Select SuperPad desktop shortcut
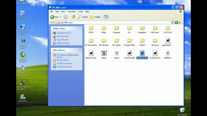This screenshot has width=207, height=116. coord(23,71)
